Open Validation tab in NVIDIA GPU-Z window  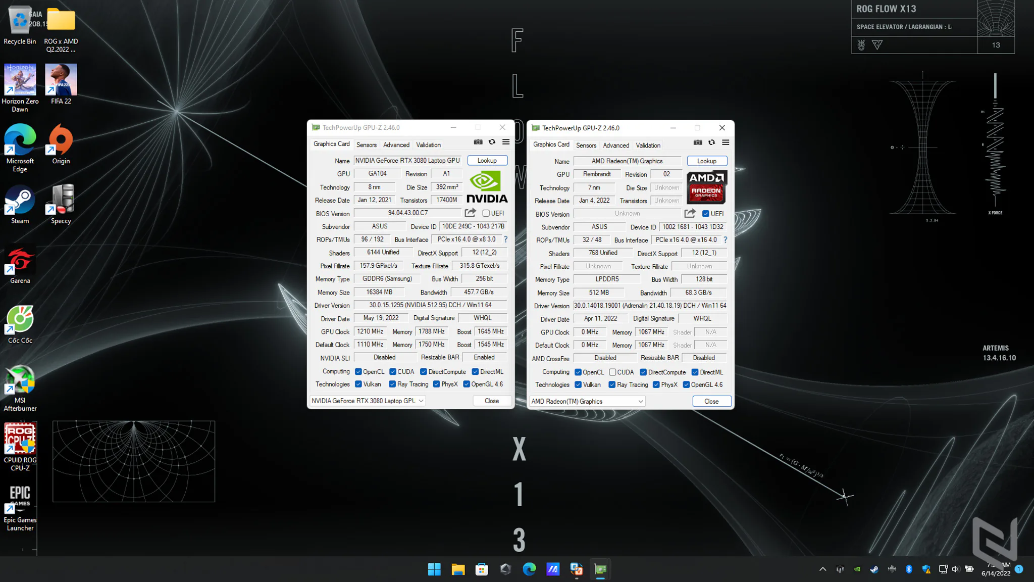(428, 145)
